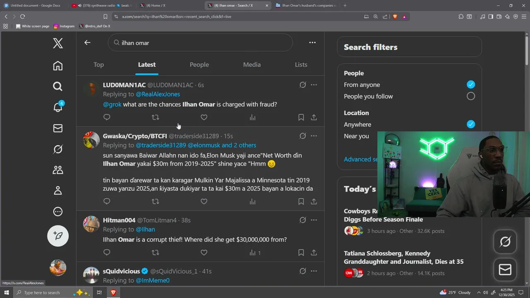Switch to the Top tab
Screen dimensions: 530x298
[x=99, y=65]
